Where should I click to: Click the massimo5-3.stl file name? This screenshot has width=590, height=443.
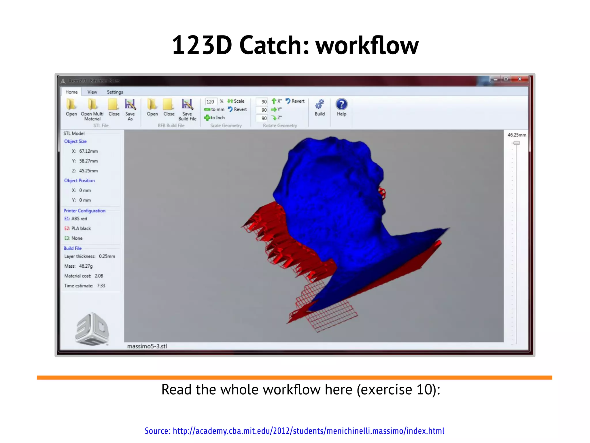point(147,346)
